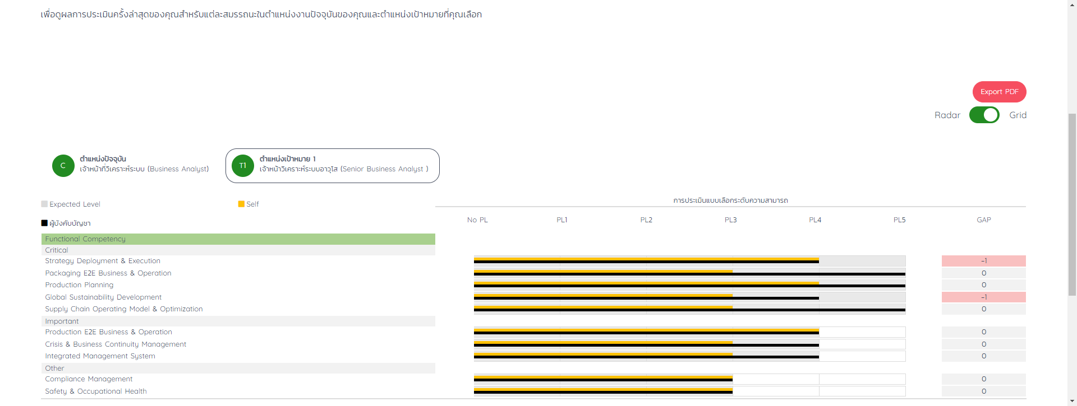Click the Safety & Occupational Health link
The height and width of the screenshot is (406, 1077).
[x=96, y=391]
